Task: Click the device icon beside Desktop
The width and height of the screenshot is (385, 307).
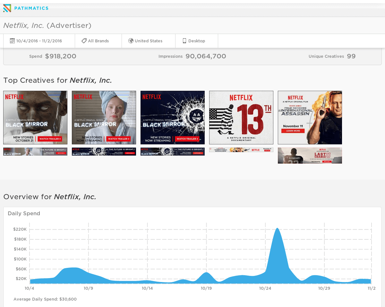Action: coord(184,41)
